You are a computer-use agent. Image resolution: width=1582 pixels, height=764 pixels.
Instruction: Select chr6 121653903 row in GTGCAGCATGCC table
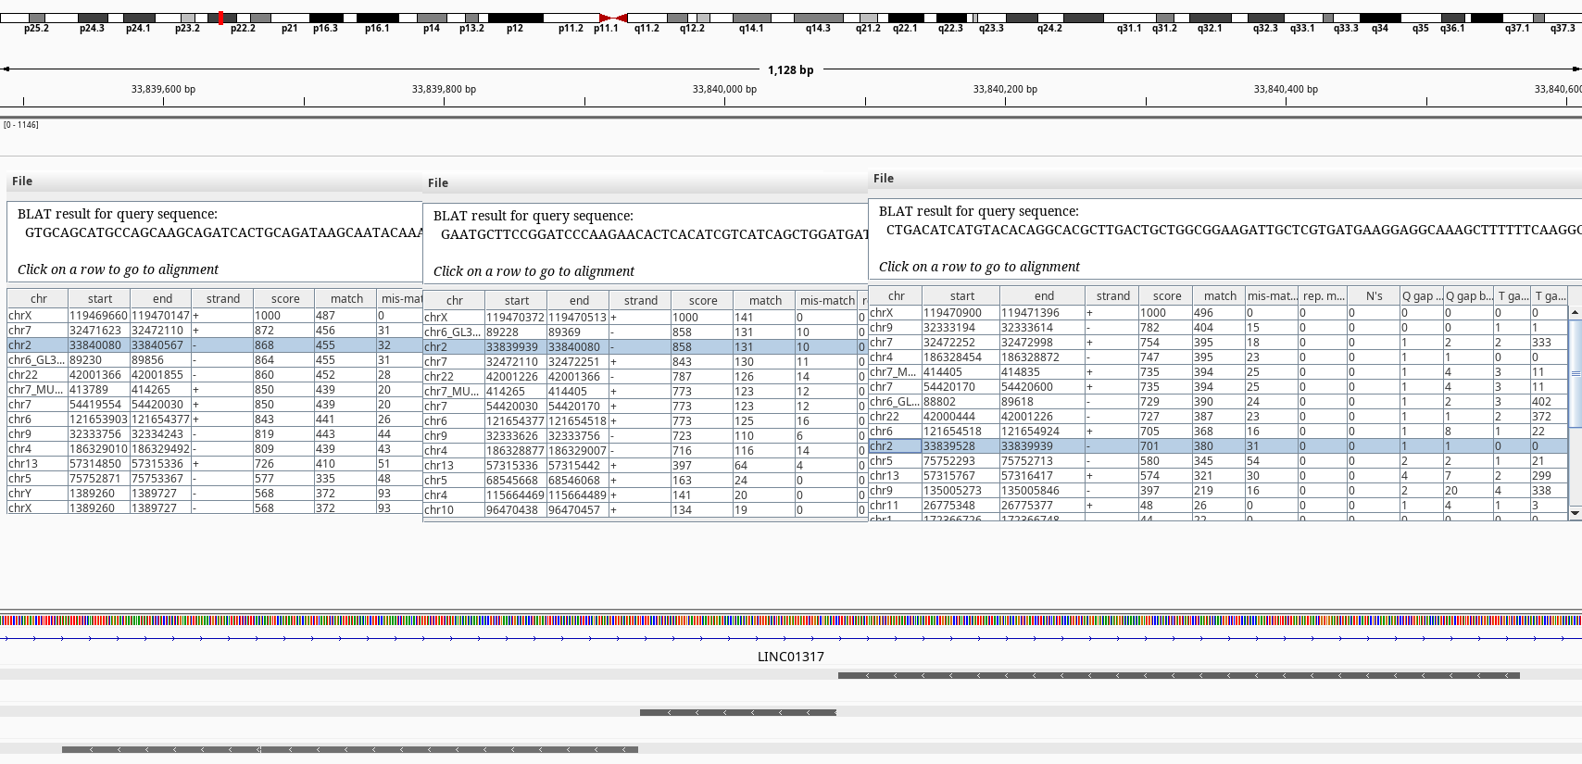point(215,419)
